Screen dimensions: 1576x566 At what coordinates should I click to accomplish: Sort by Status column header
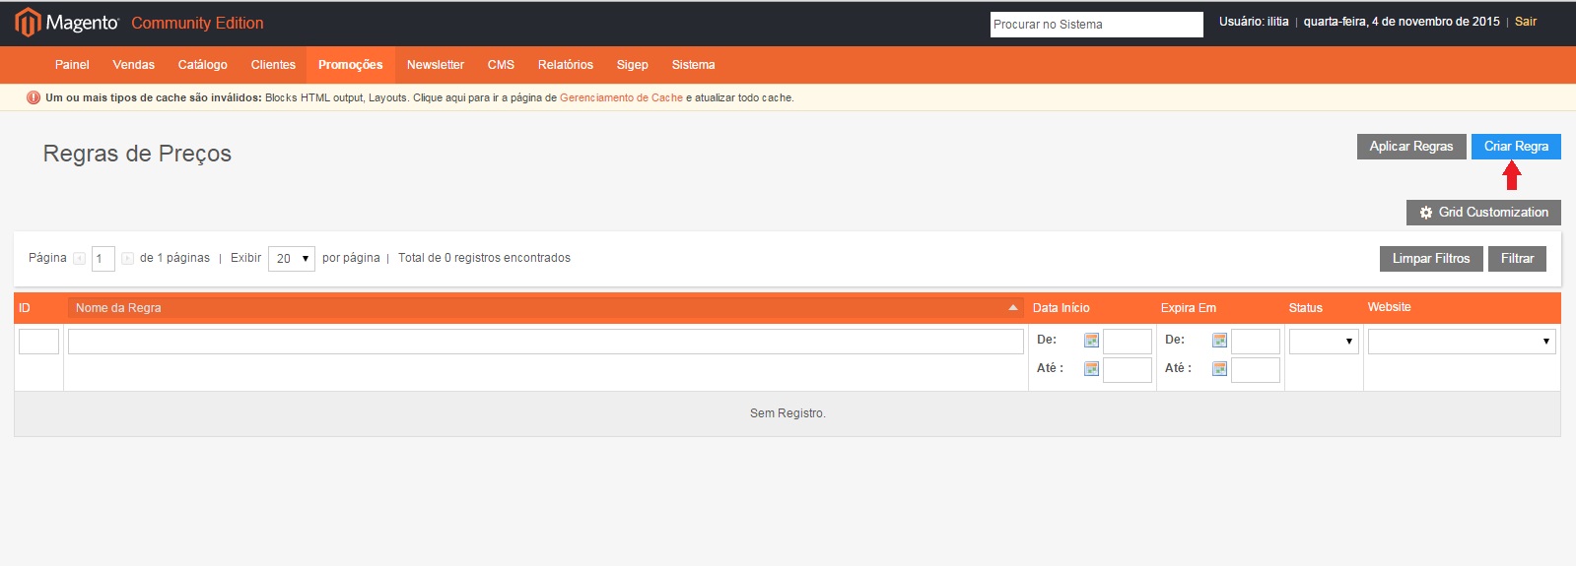pyautogui.click(x=1305, y=308)
